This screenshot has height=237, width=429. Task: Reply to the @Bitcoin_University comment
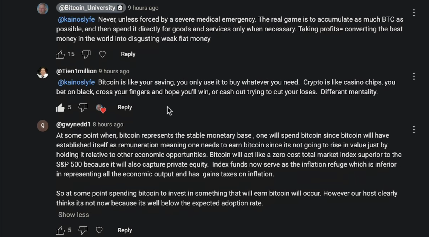[128, 54]
